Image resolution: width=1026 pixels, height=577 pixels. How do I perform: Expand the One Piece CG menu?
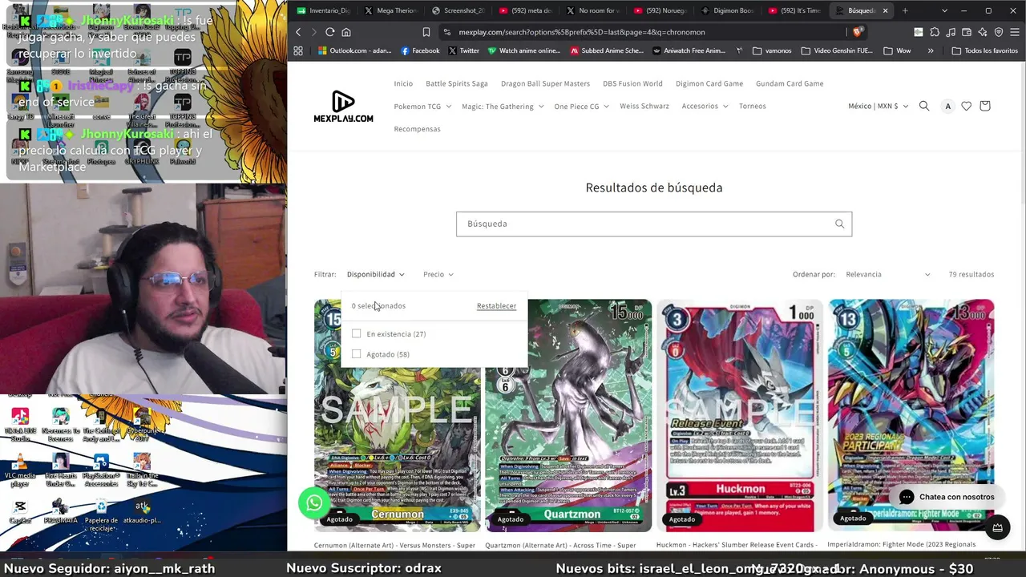[581, 106]
